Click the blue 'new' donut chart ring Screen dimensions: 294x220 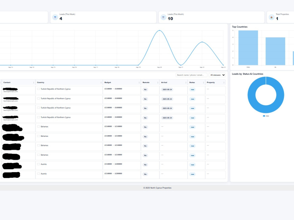click(x=252, y=95)
